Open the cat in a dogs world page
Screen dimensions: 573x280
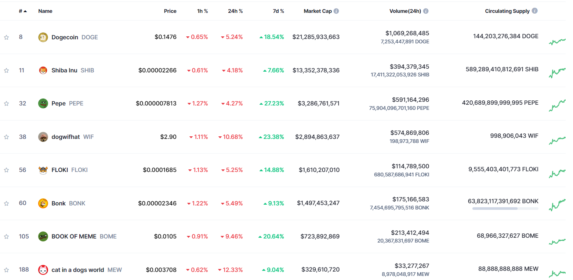point(78,270)
